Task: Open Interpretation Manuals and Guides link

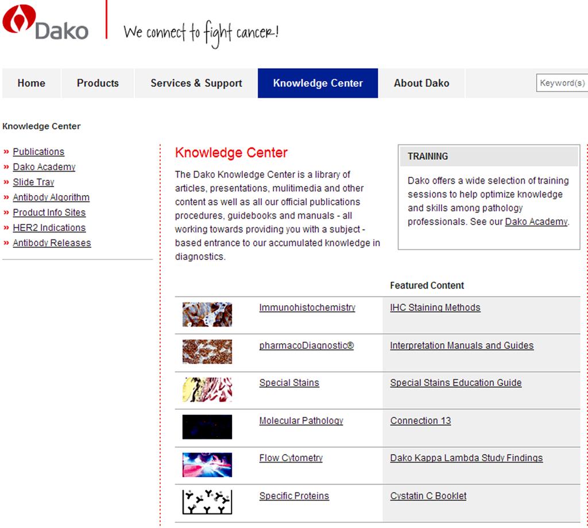Action: [x=462, y=345]
